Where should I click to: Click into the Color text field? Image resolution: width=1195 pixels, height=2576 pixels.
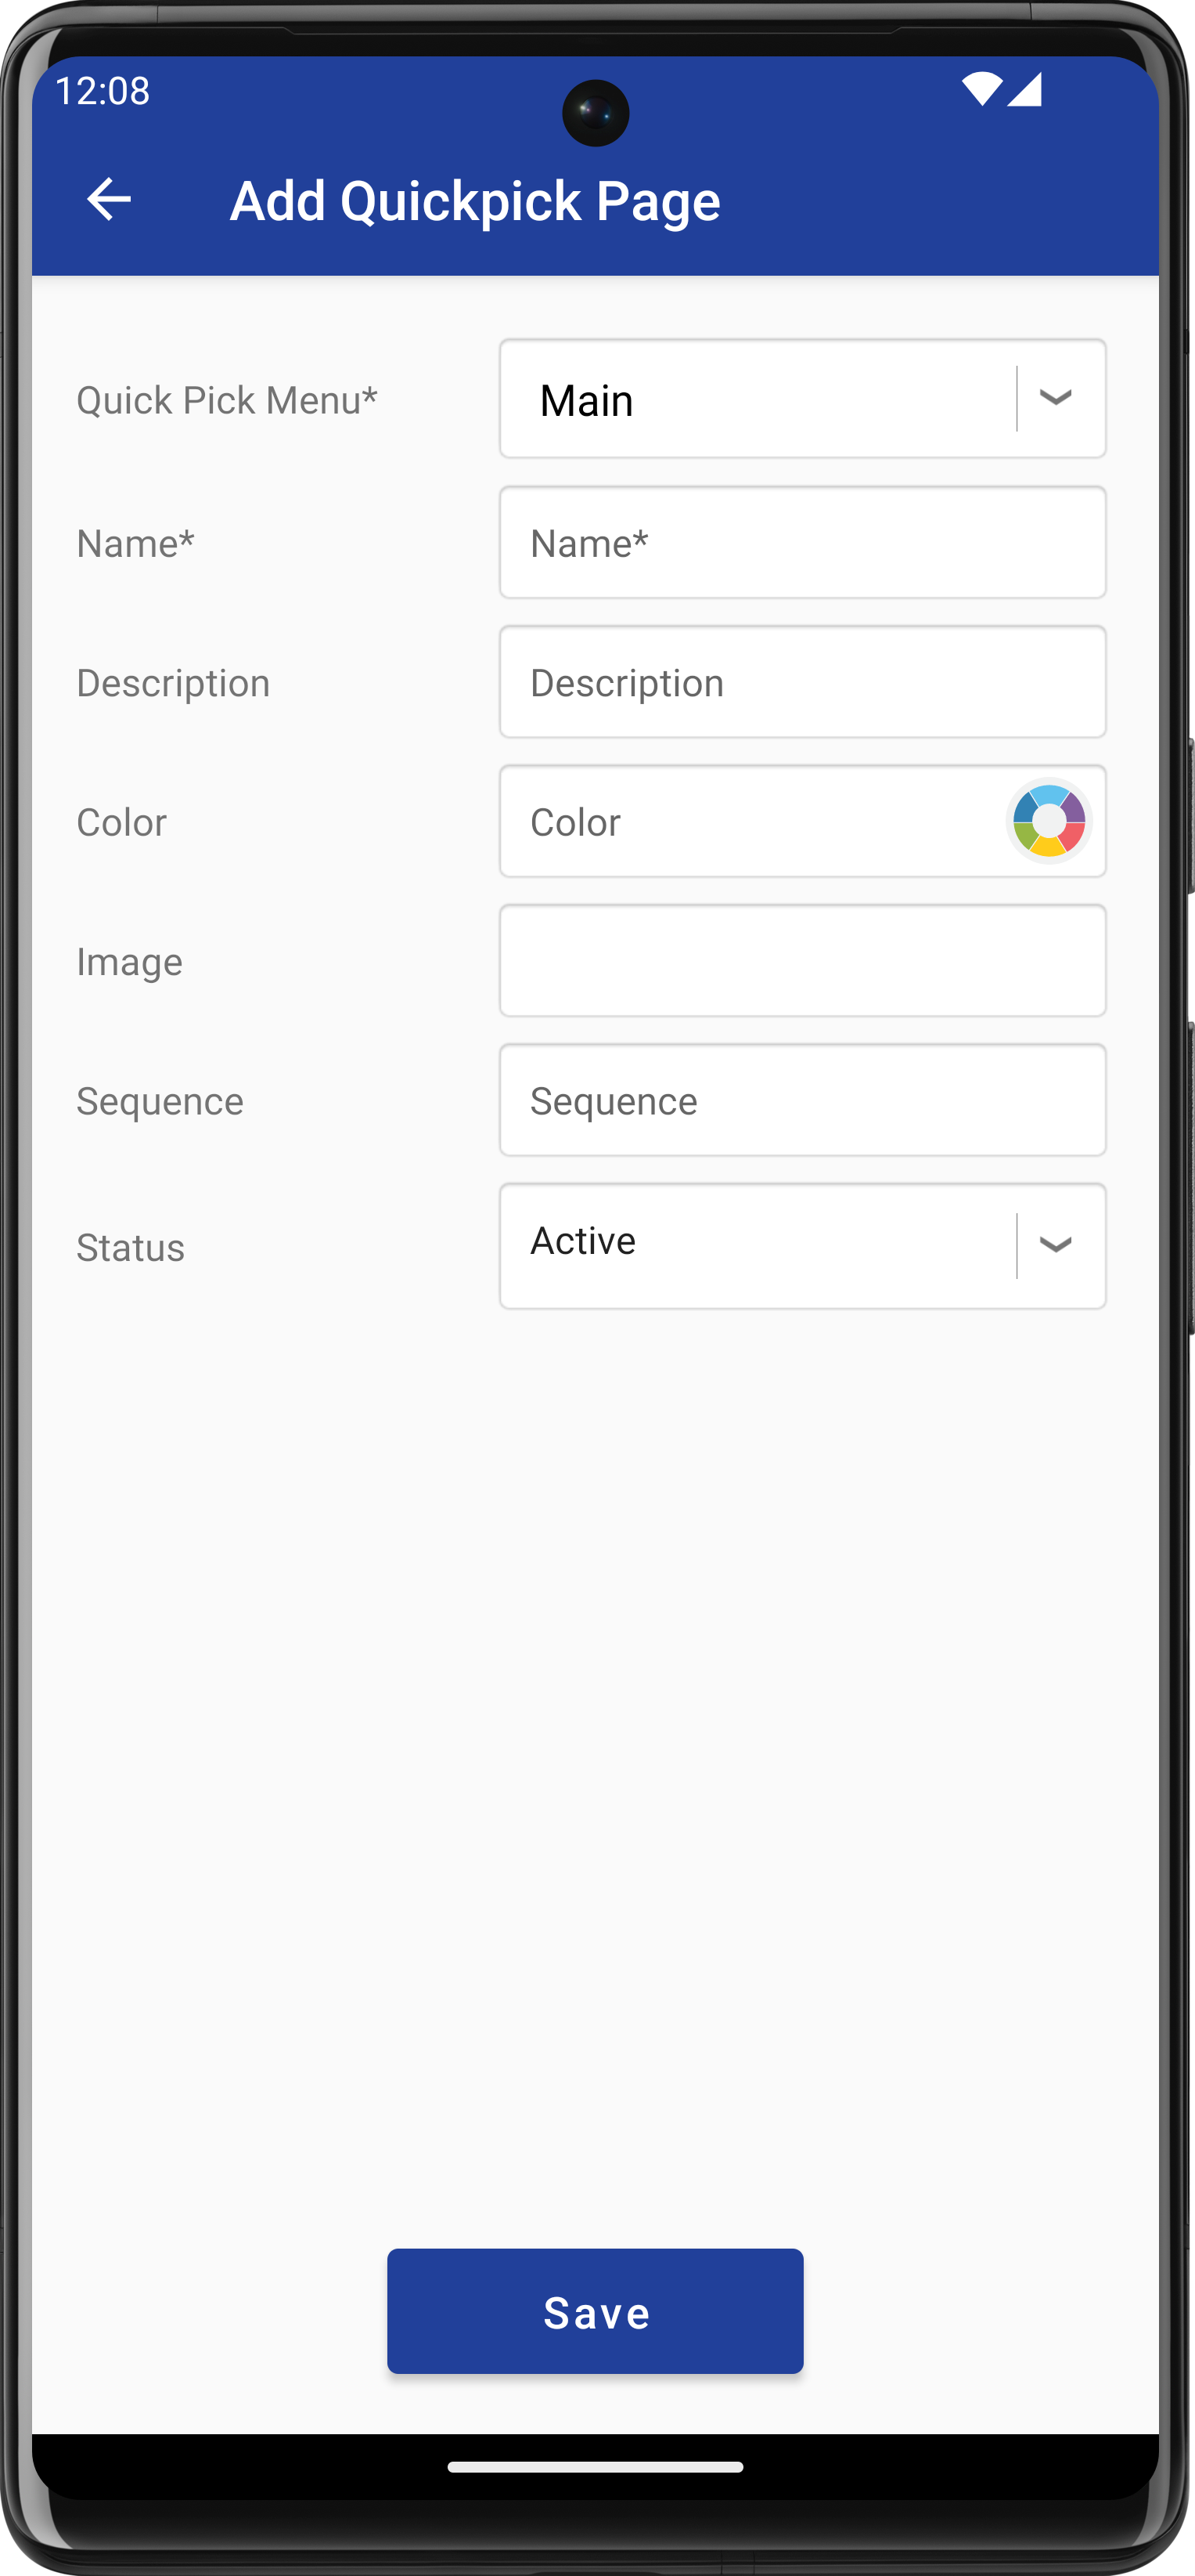point(750,822)
